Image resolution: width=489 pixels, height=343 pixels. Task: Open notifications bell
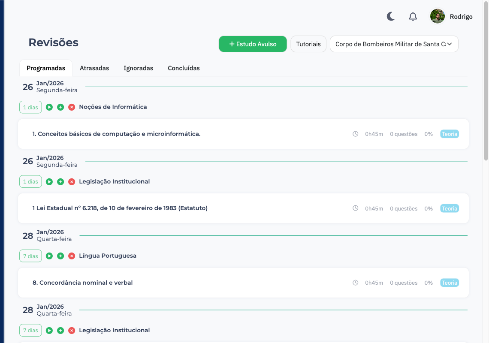(x=413, y=17)
